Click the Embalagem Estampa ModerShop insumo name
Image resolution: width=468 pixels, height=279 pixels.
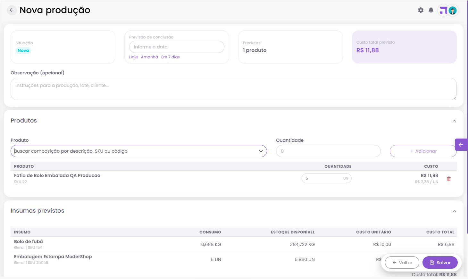53,257
